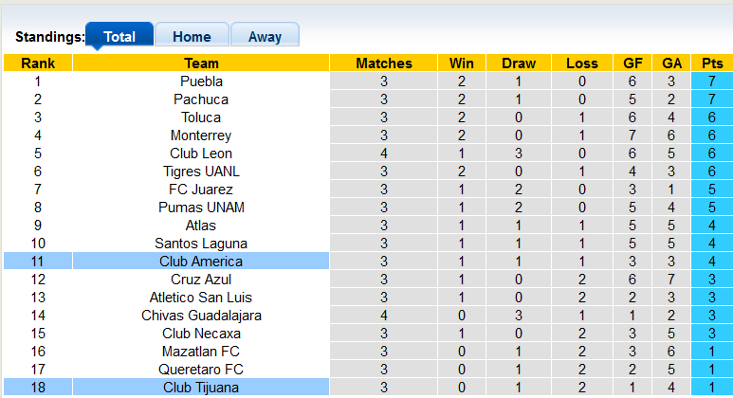The image size is (733, 398).
Task: Click the Rank column header
Action: (38, 63)
